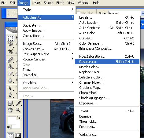Select the Notes tool
The height and width of the screenshot is (138, 144).
(x=10, y=103)
